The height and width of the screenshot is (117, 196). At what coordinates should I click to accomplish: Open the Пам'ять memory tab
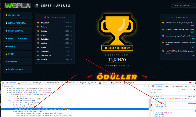pyautogui.click(x=92, y=83)
